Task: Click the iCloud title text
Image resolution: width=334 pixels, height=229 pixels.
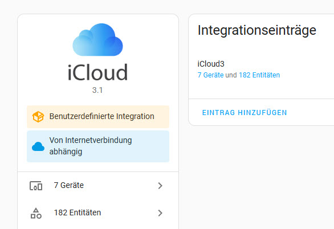Action: click(97, 72)
